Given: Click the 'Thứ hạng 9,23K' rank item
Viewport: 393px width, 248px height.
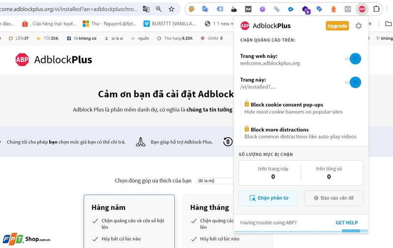Looking at the screenshot, I should pyautogui.click(x=175, y=38).
